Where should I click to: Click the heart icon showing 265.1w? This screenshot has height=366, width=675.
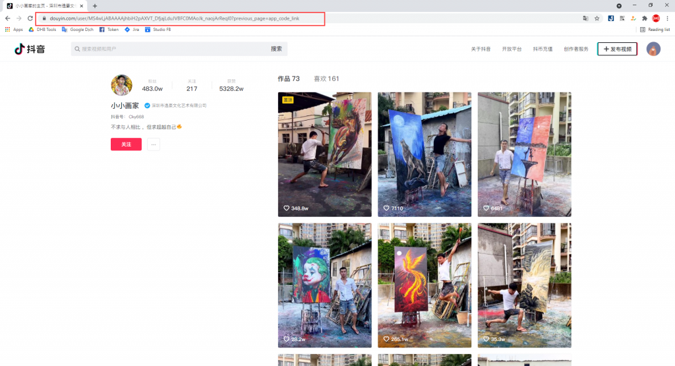(x=386, y=339)
